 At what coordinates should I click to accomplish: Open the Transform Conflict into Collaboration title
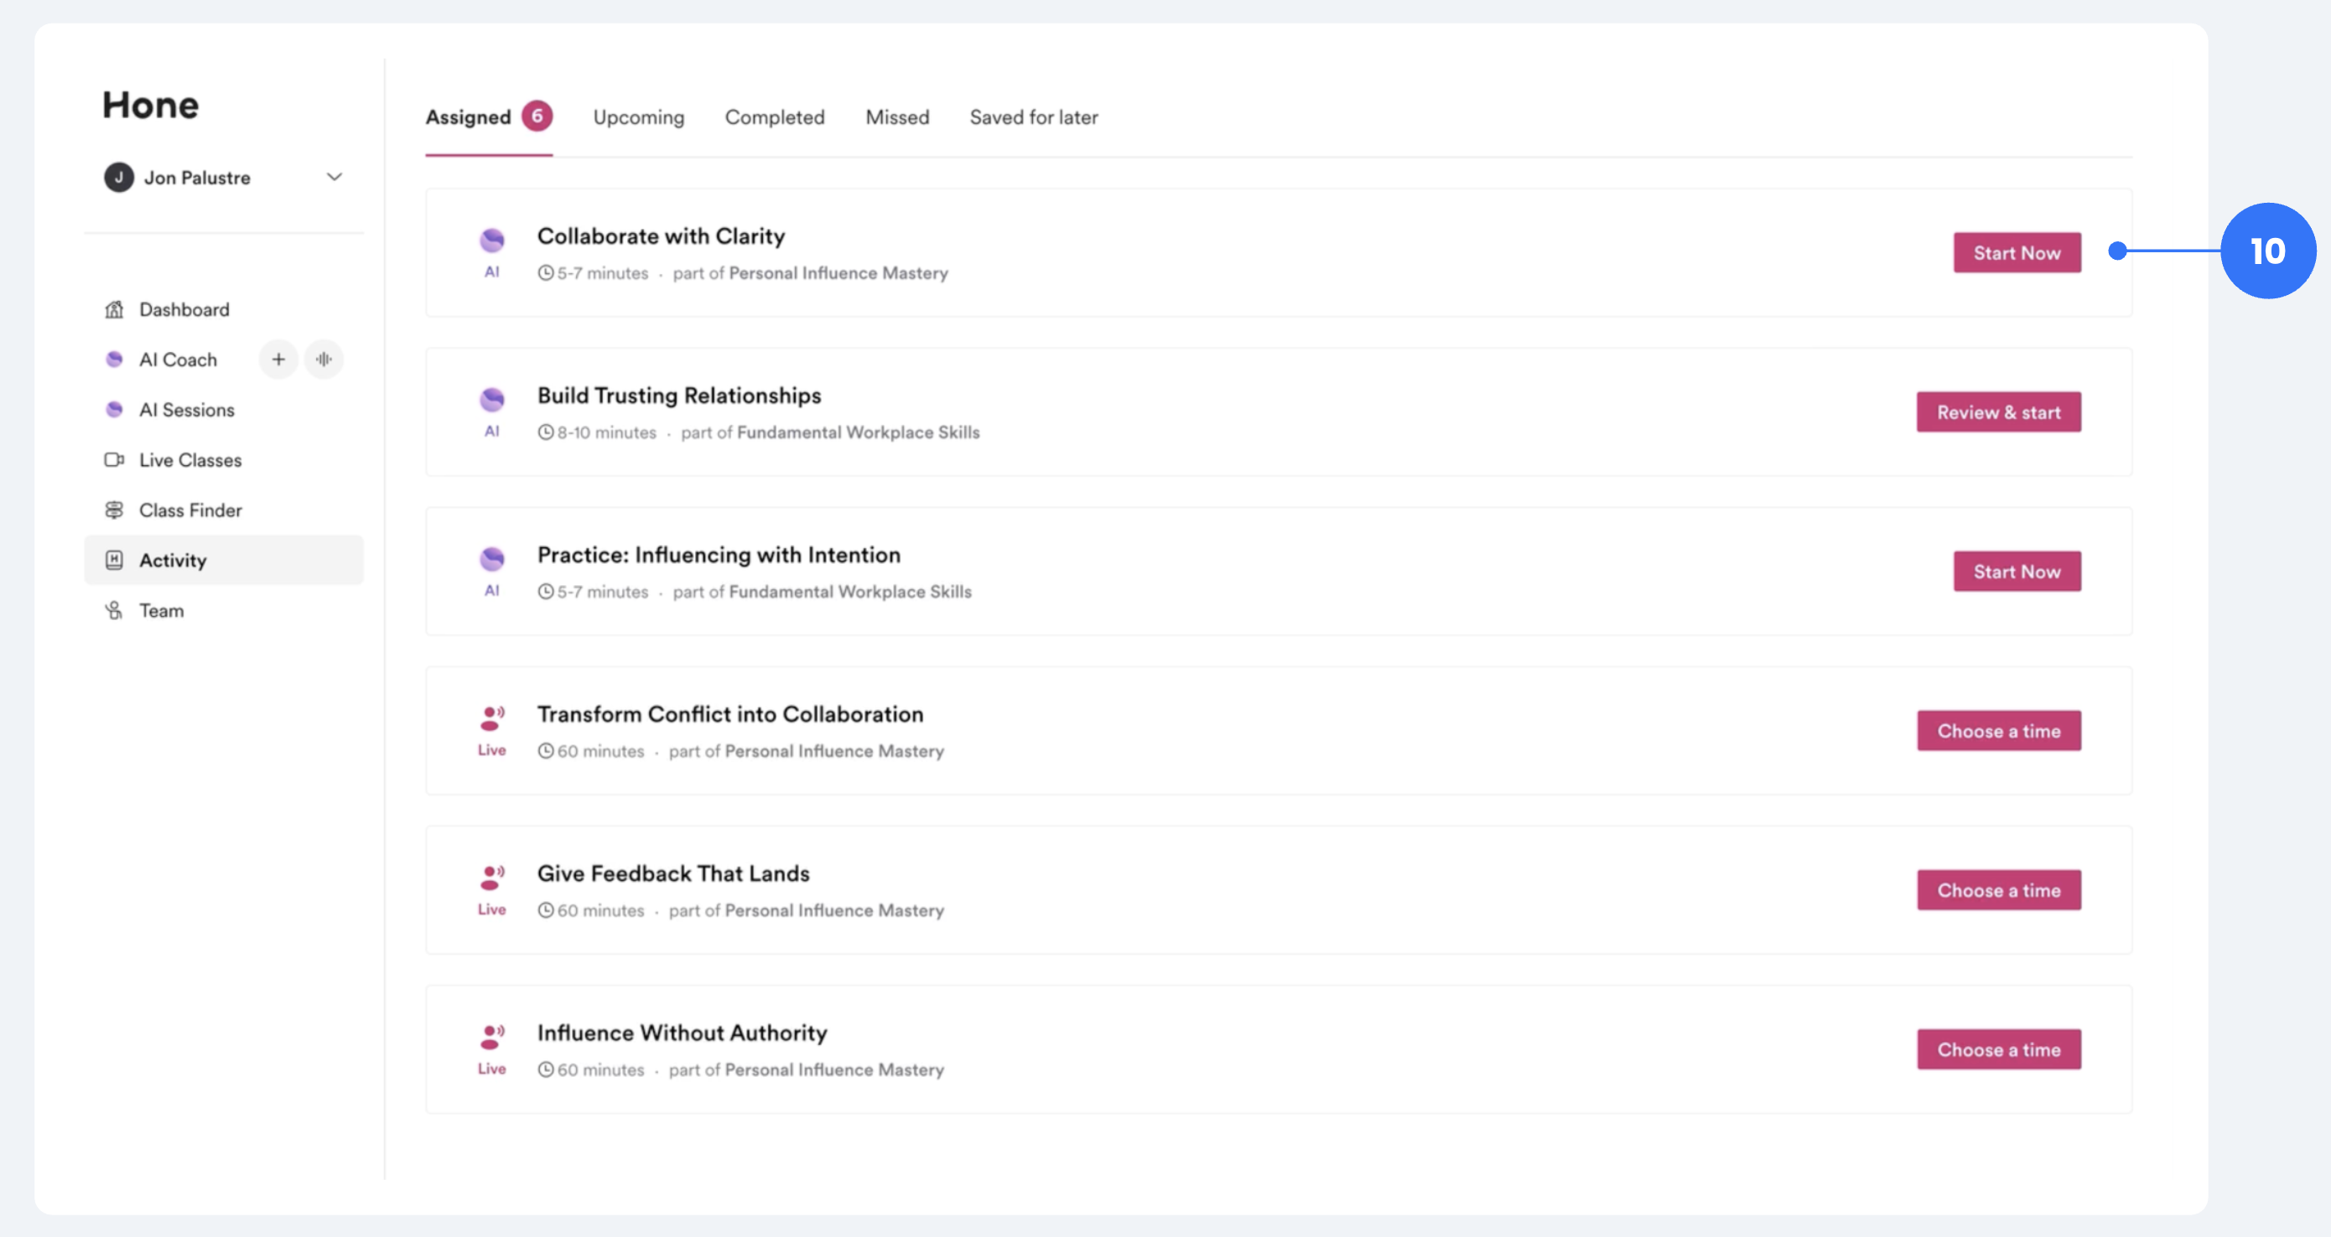click(729, 714)
